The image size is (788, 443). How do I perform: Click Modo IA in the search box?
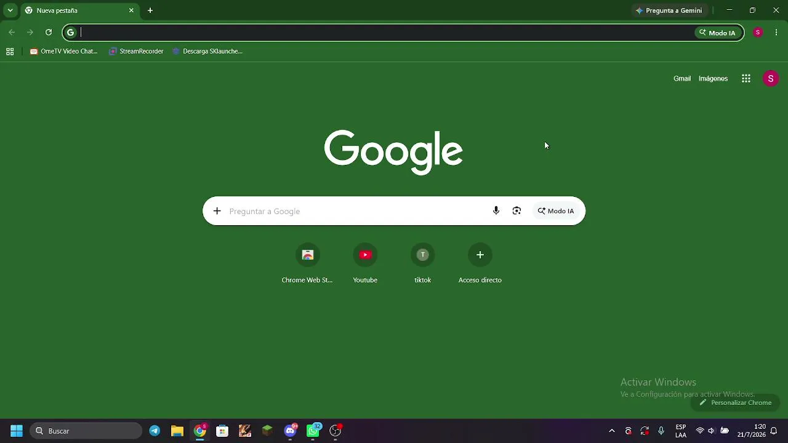[x=556, y=211]
